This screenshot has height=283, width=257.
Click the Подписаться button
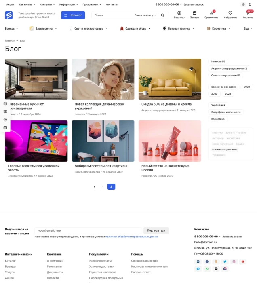click(156, 230)
